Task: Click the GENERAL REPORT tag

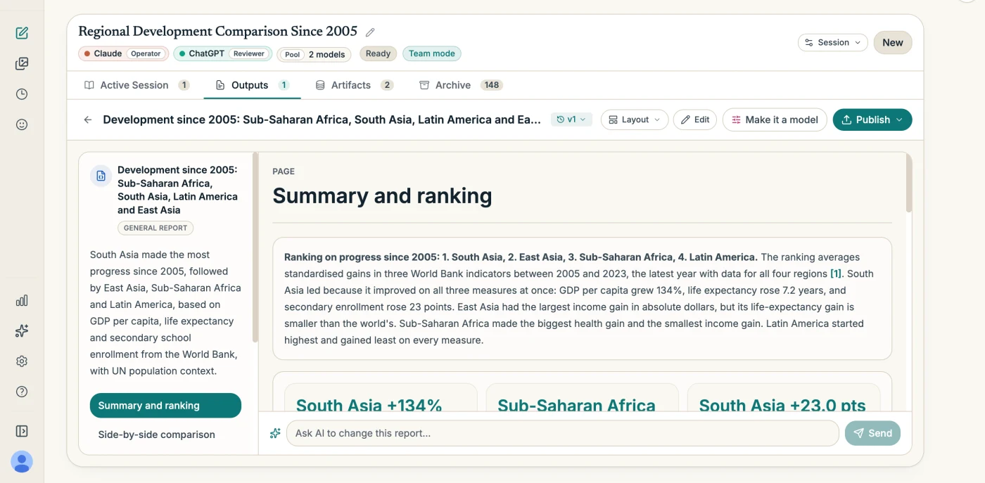Action: 155,228
